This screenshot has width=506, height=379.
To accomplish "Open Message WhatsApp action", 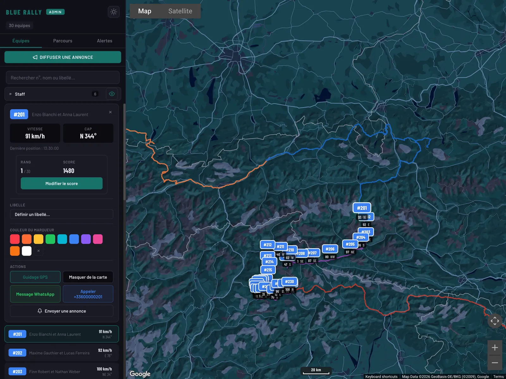I will click(35, 294).
